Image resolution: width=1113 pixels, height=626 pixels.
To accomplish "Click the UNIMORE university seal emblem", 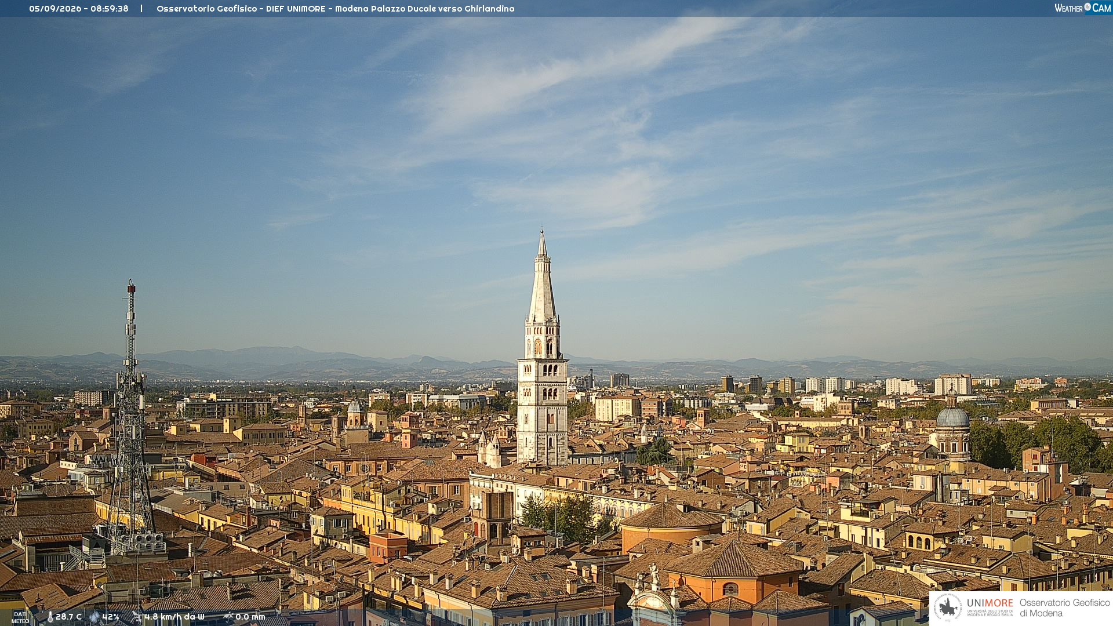I will coord(948,607).
